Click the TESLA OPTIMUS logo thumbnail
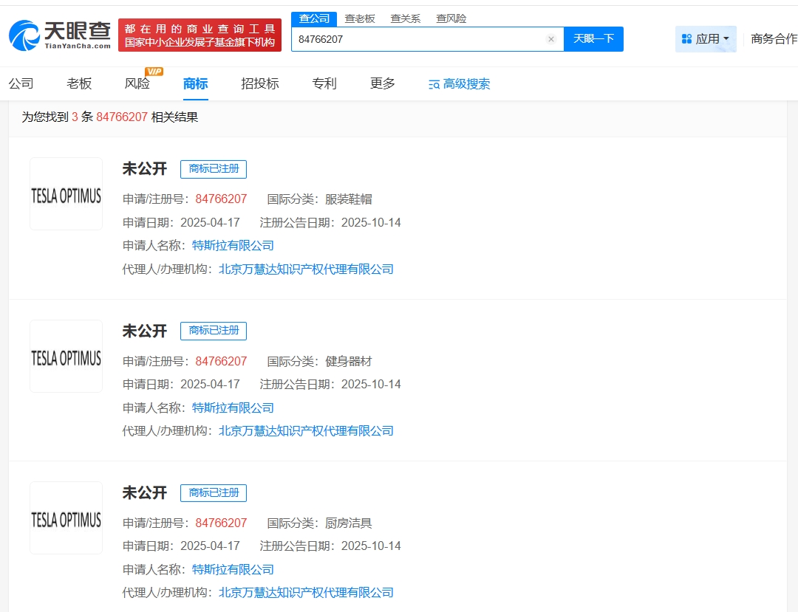This screenshot has height=612, width=798. tap(66, 193)
